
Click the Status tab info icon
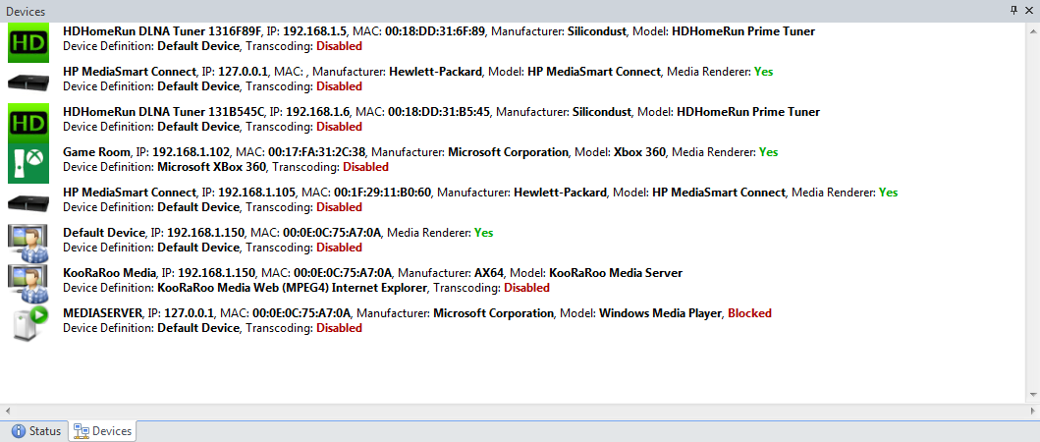point(20,431)
